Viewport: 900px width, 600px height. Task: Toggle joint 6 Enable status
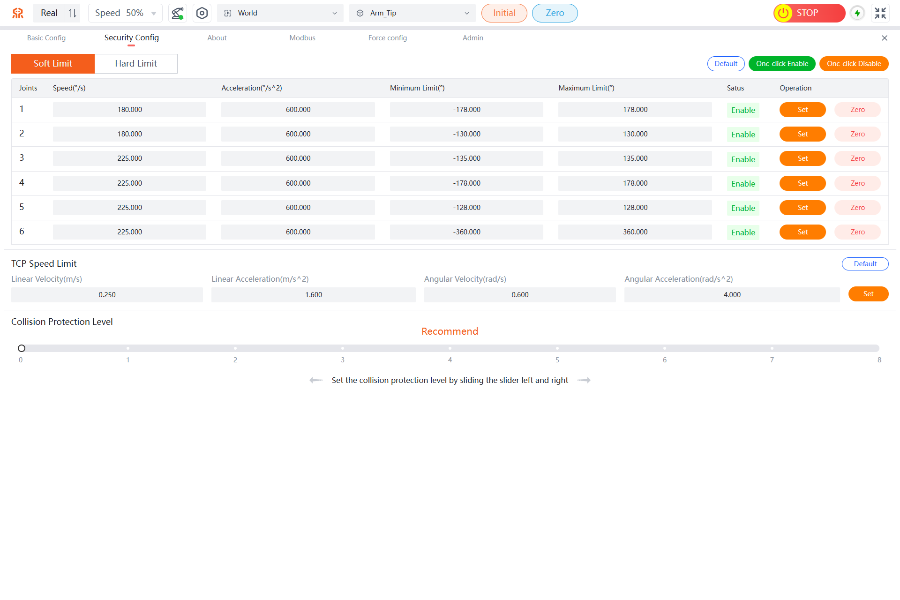click(x=743, y=232)
